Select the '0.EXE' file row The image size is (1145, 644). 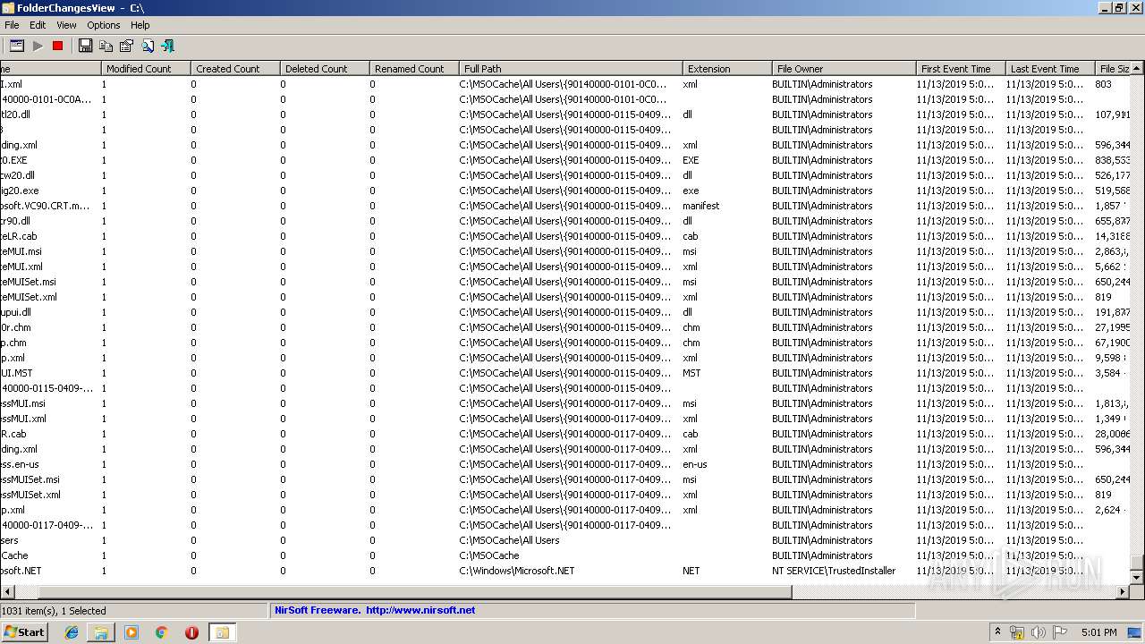click(x=565, y=160)
